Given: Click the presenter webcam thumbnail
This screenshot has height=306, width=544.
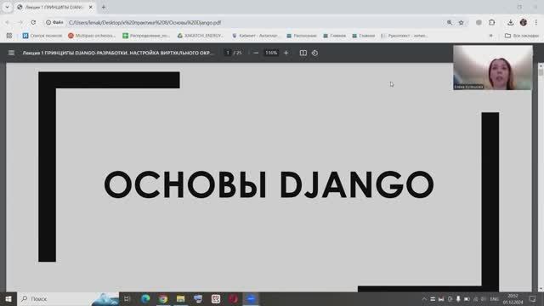Looking at the screenshot, I should click(493, 68).
